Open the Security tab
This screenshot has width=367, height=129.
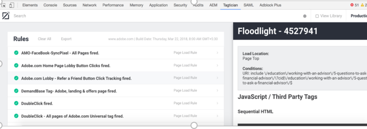[180, 5]
